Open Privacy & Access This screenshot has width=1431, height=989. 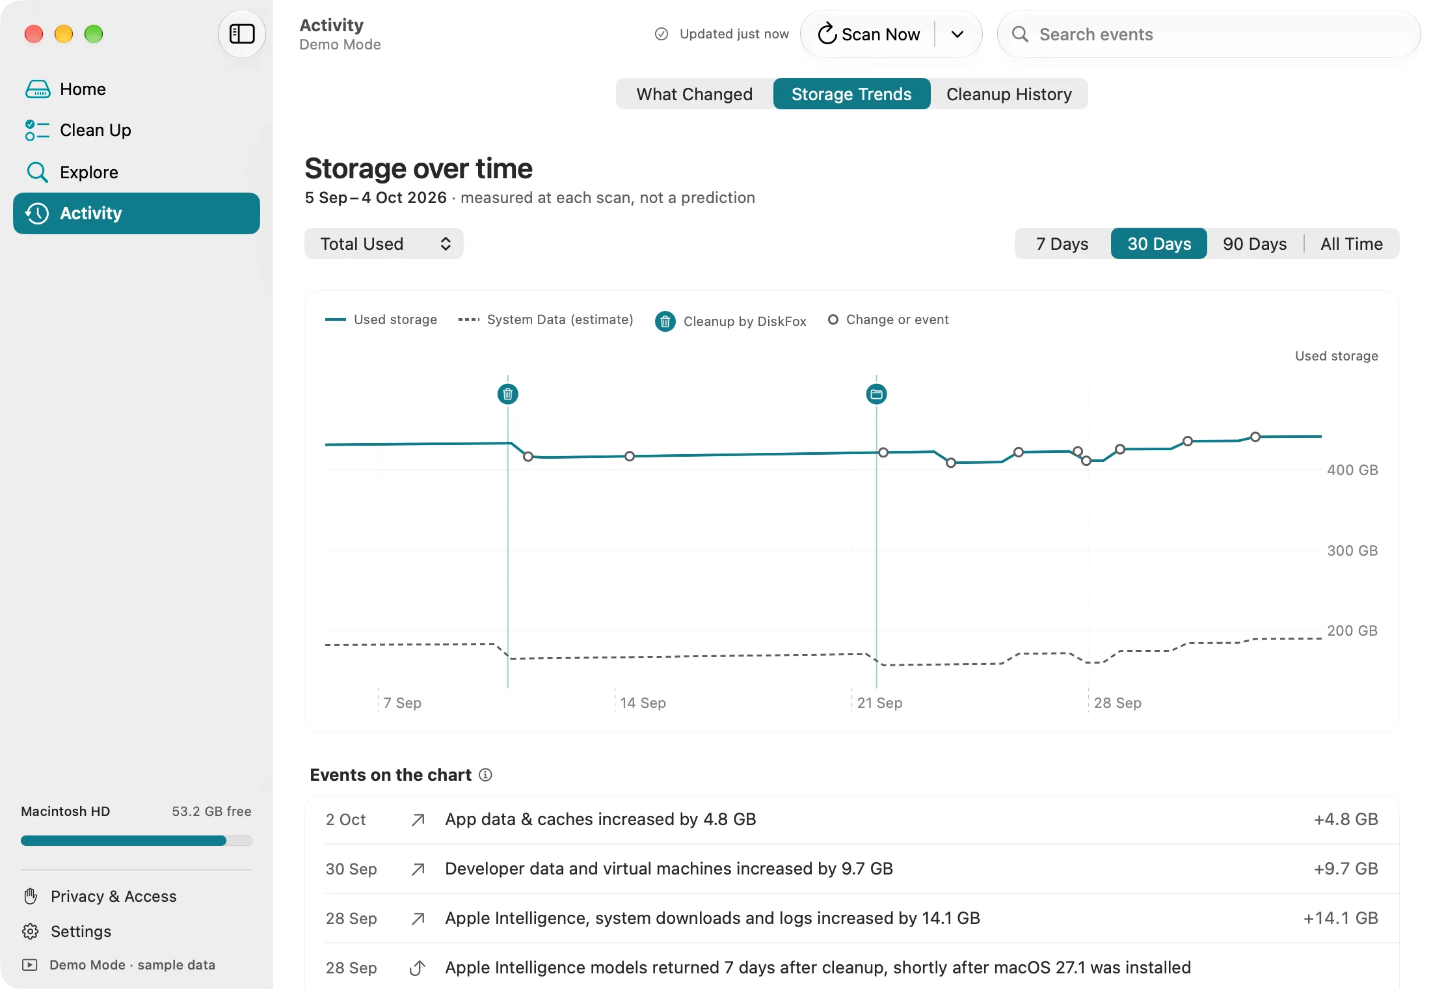(100, 896)
